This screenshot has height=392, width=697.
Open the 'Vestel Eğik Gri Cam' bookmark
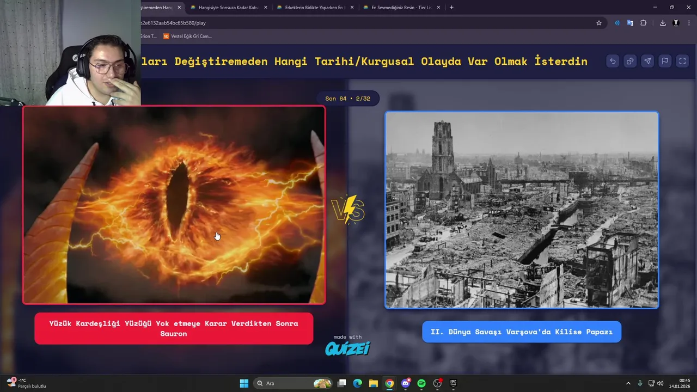[187, 36]
